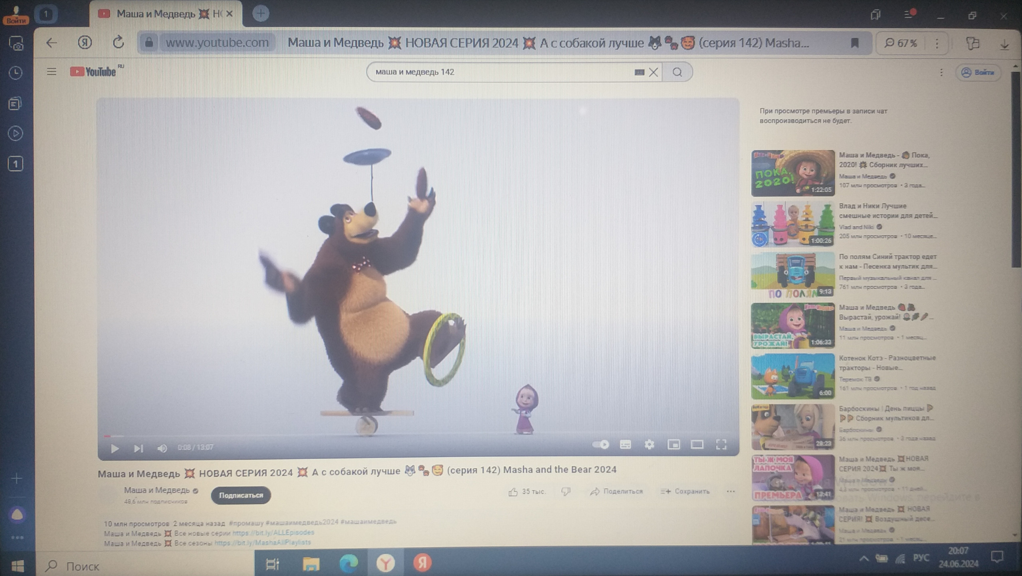This screenshot has height=576, width=1022.
Task: Open File Explorer from the taskbar
Action: point(311,564)
